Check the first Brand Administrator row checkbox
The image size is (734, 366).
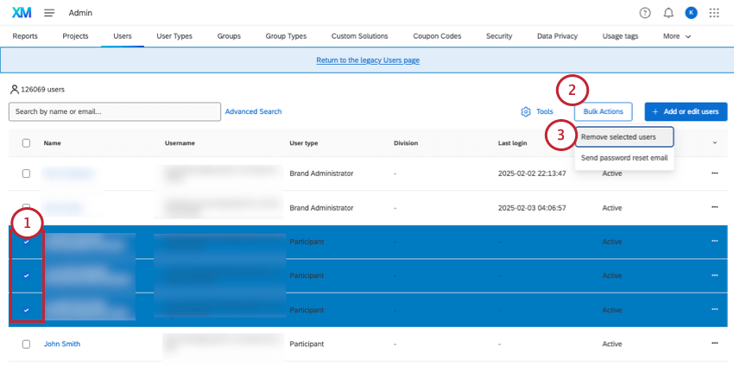pos(26,174)
